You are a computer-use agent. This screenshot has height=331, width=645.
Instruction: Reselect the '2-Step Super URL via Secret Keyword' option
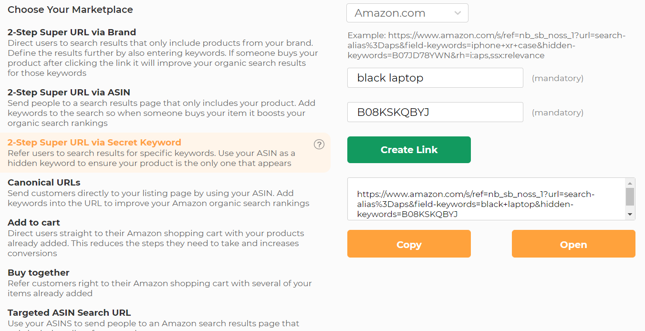click(94, 142)
